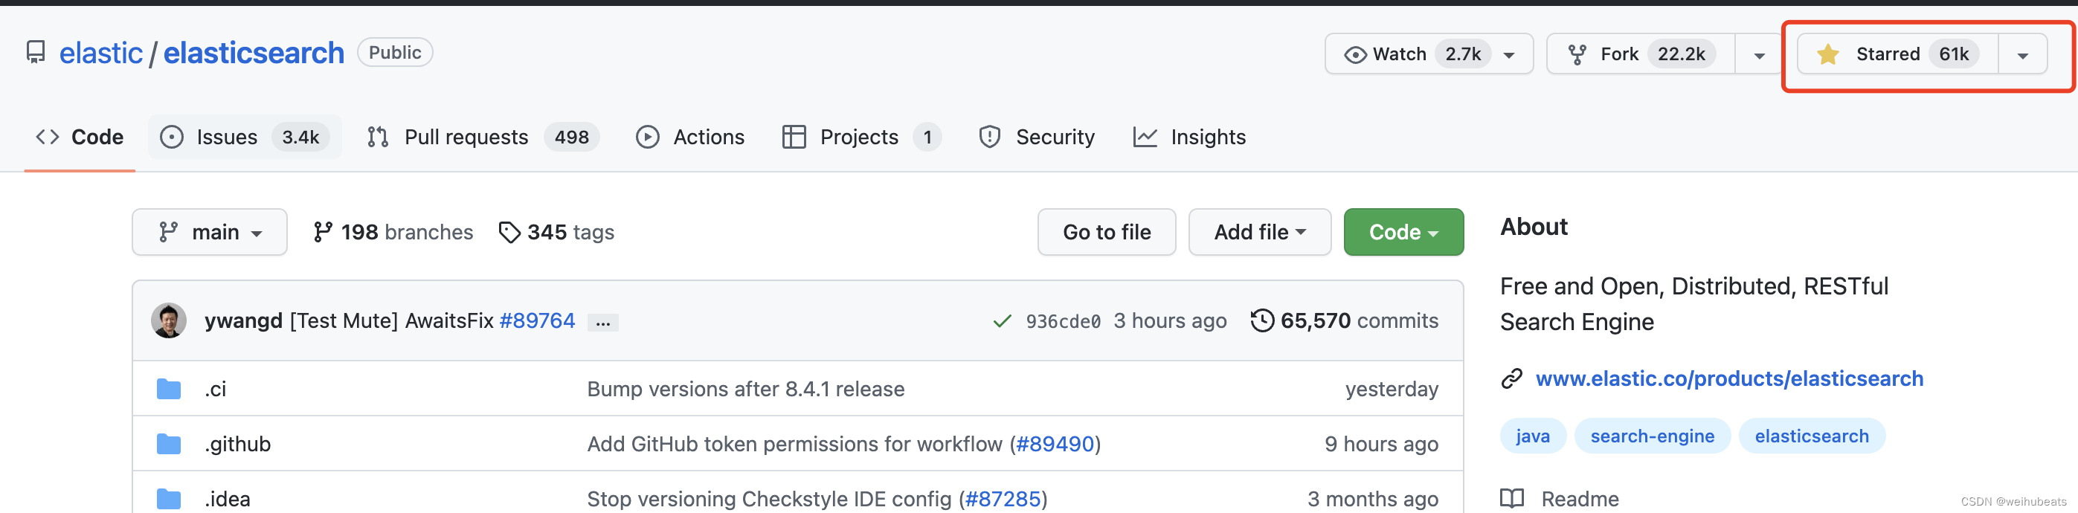The width and height of the screenshot is (2078, 513).
Task: Open 'Stop versioning Checkstyle IDE config' commit
Action: click(770, 500)
